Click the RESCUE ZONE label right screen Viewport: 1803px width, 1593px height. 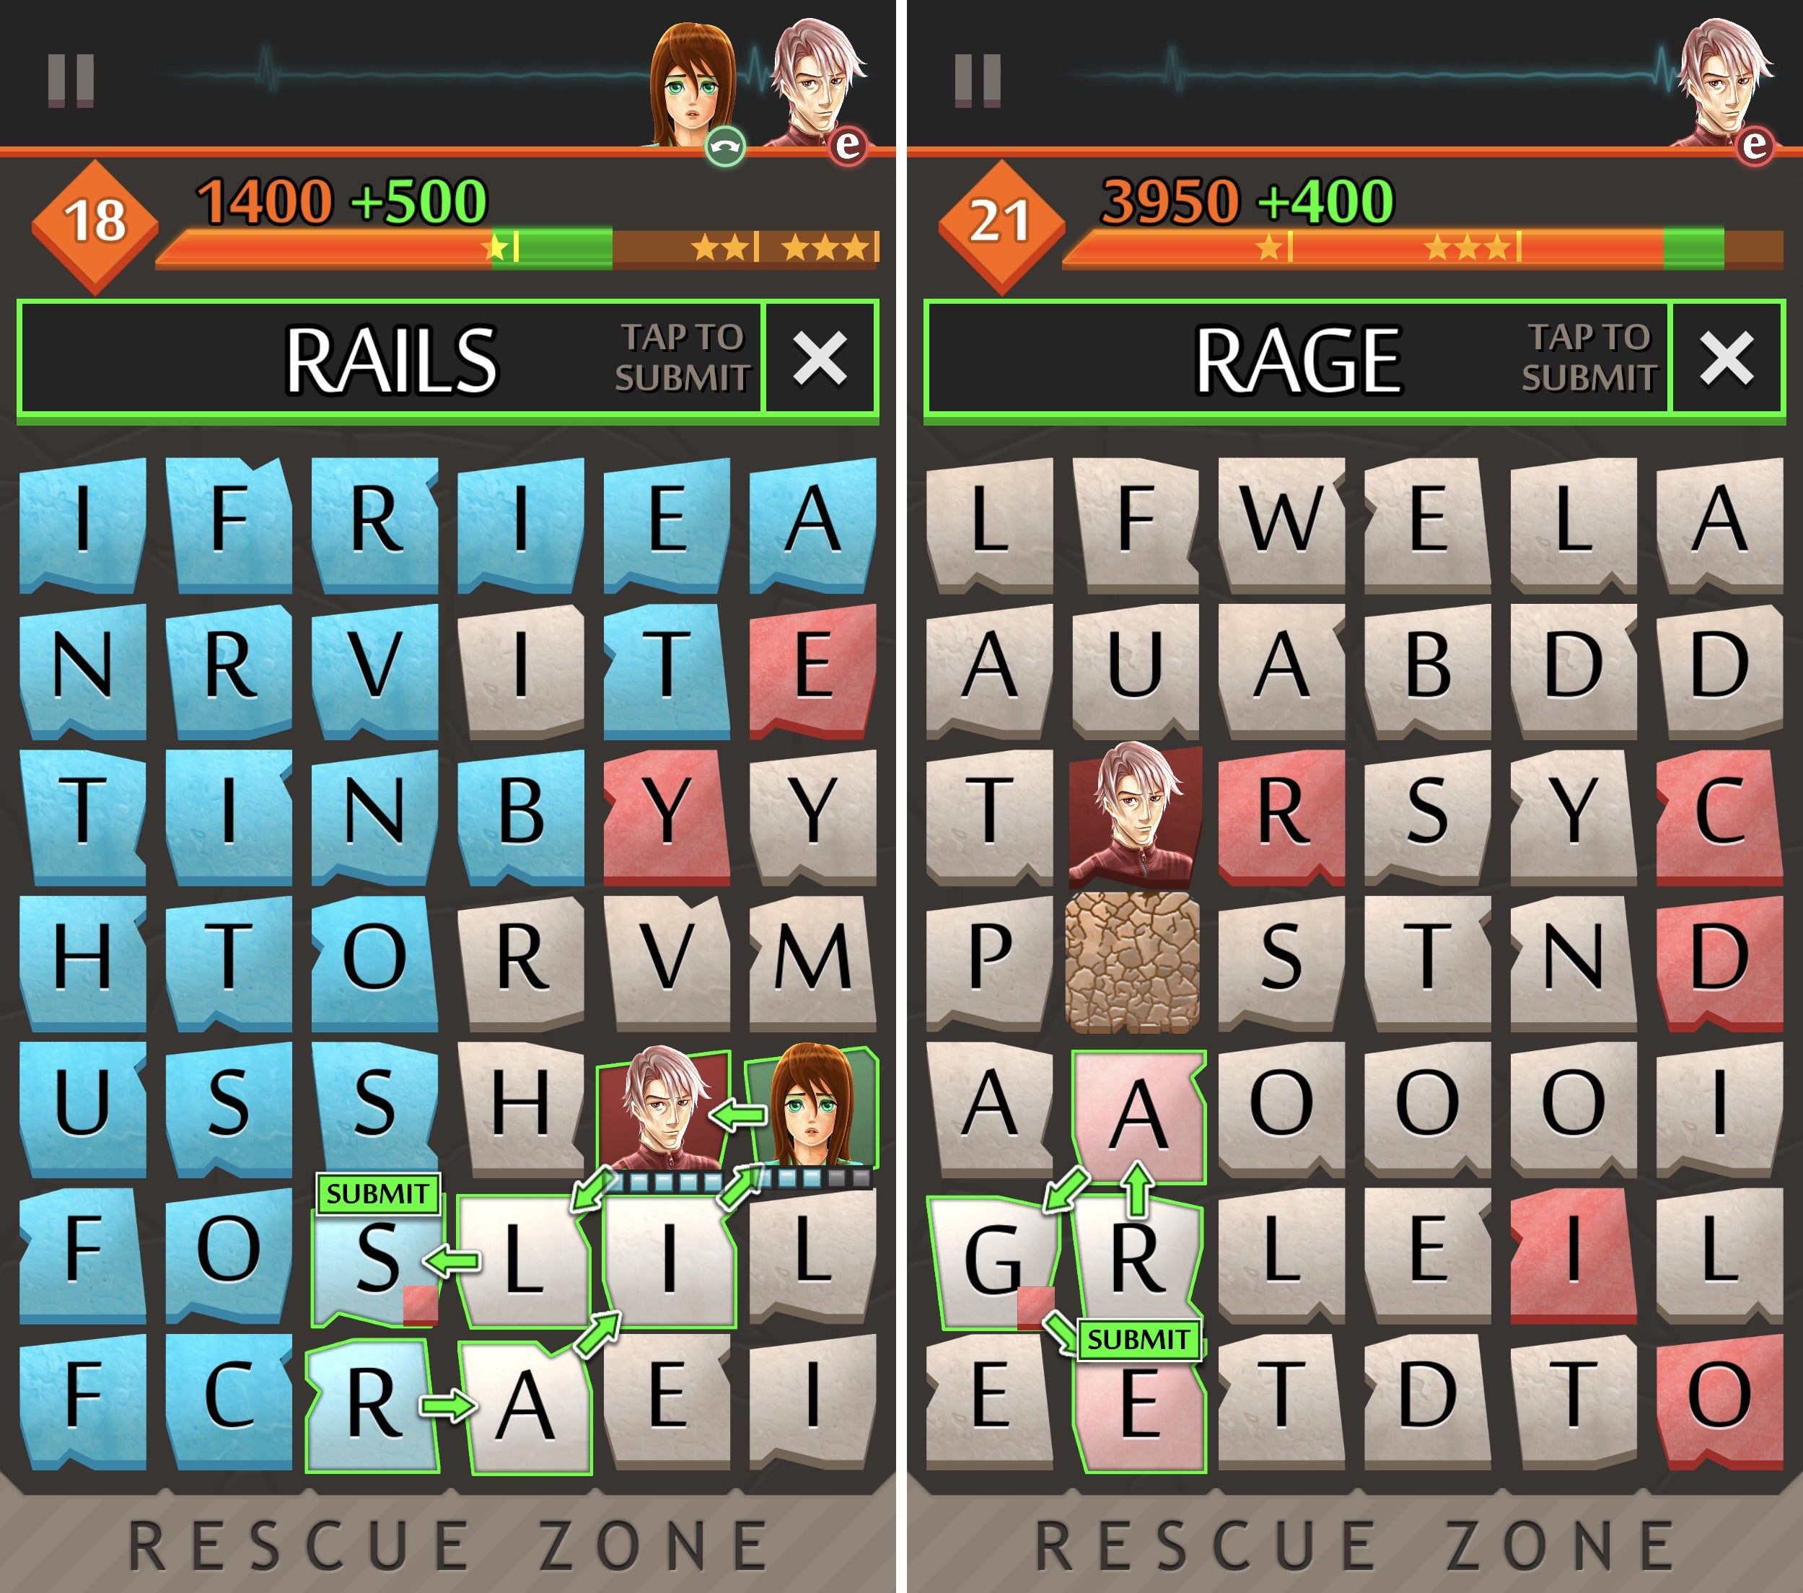pyautogui.click(x=1353, y=1555)
